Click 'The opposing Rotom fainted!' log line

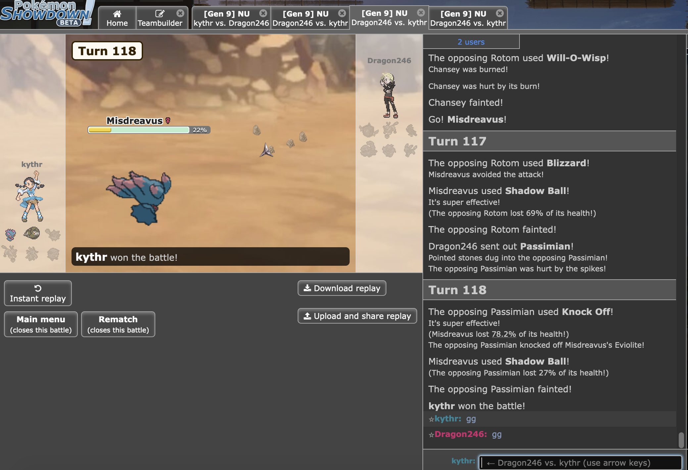[492, 229]
